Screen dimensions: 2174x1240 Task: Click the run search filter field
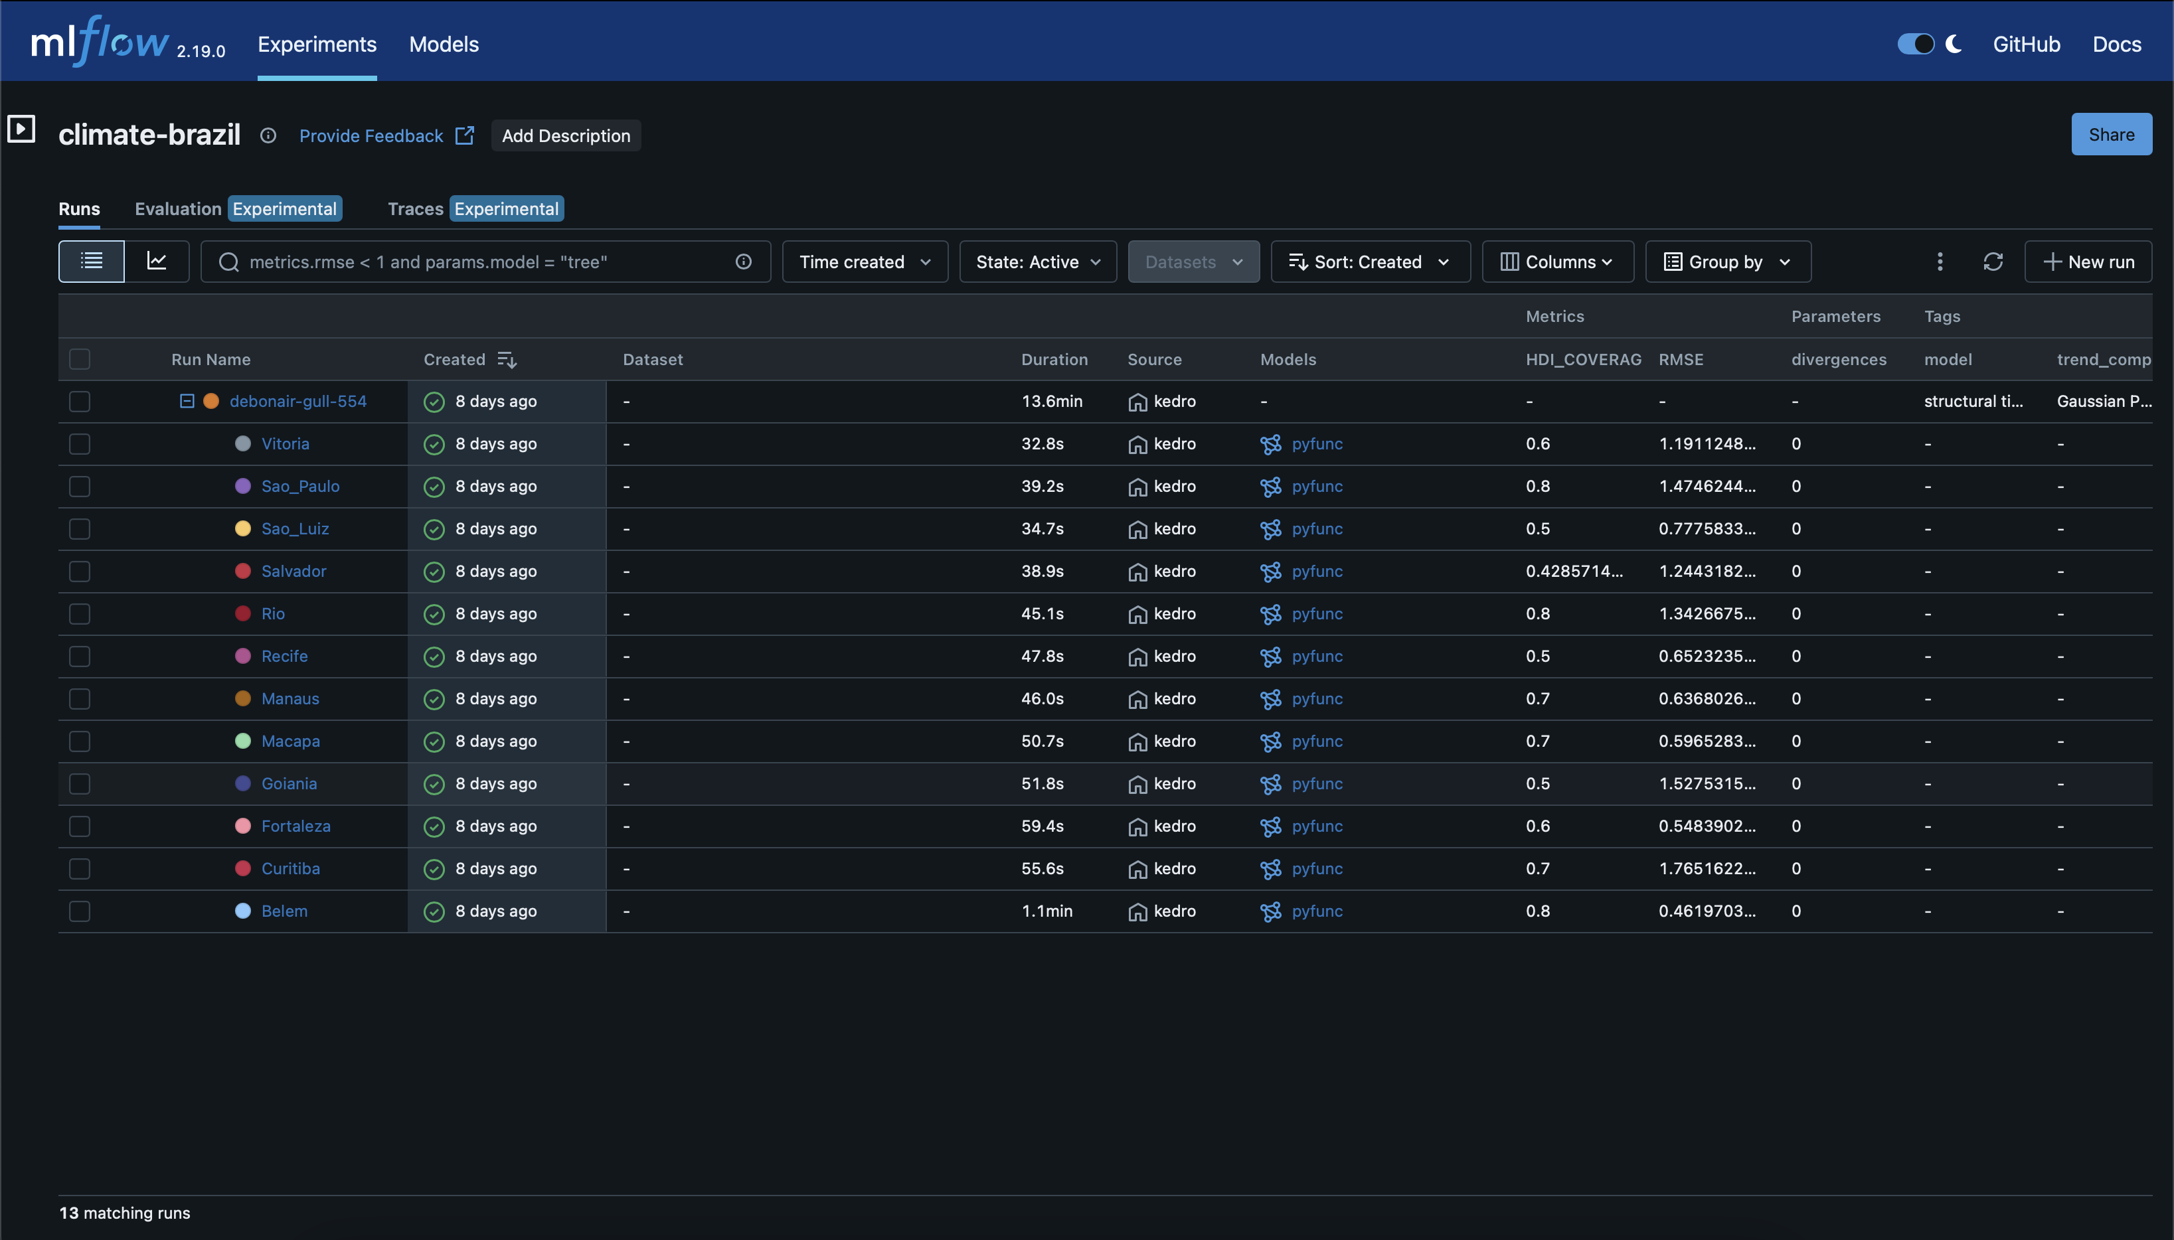(x=485, y=262)
